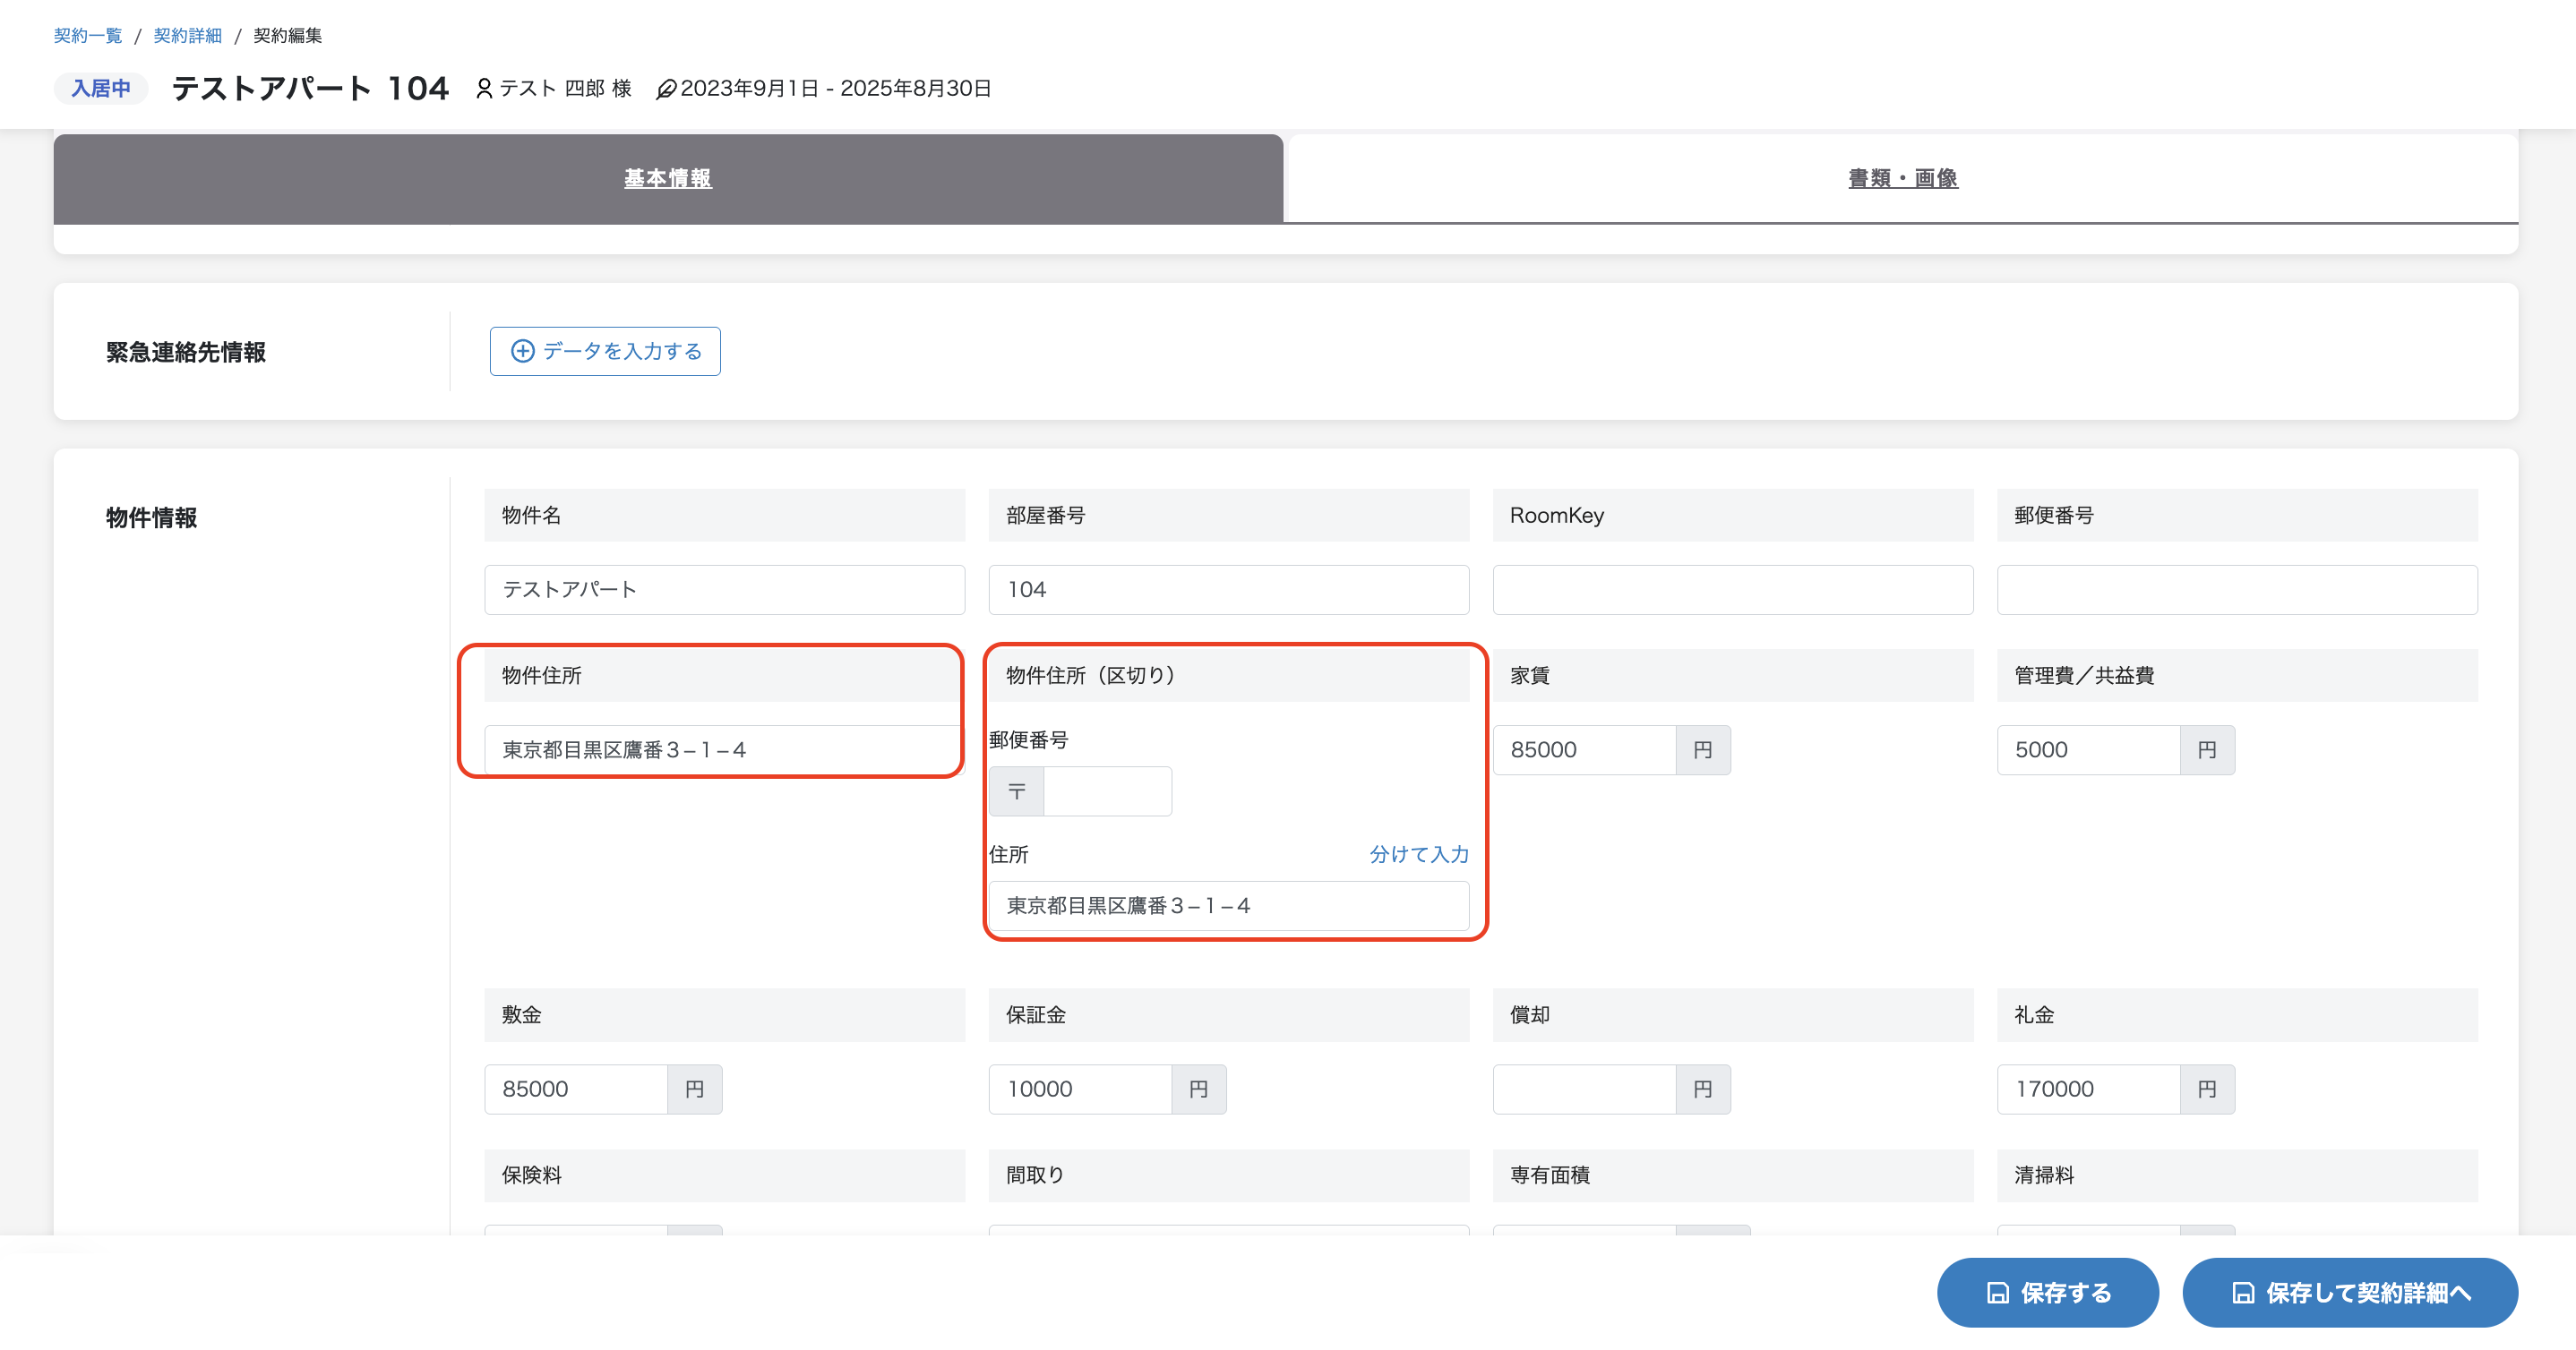2576x1350 pixels.
Task: Focus the 住所 input under 物件住所（区切り）
Action: pos(1228,906)
